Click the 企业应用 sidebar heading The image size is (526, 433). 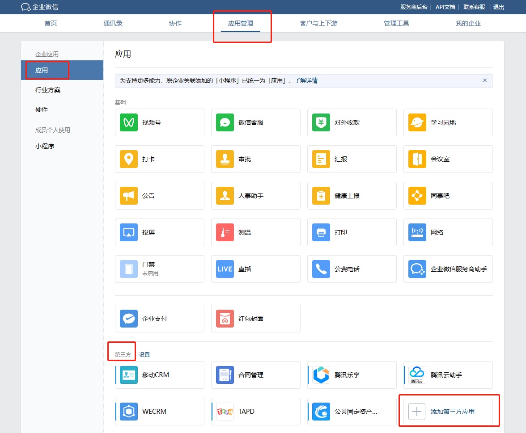click(47, 54)
